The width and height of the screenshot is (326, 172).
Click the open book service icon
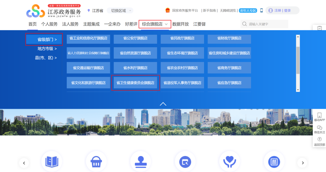tap(52, 162)
